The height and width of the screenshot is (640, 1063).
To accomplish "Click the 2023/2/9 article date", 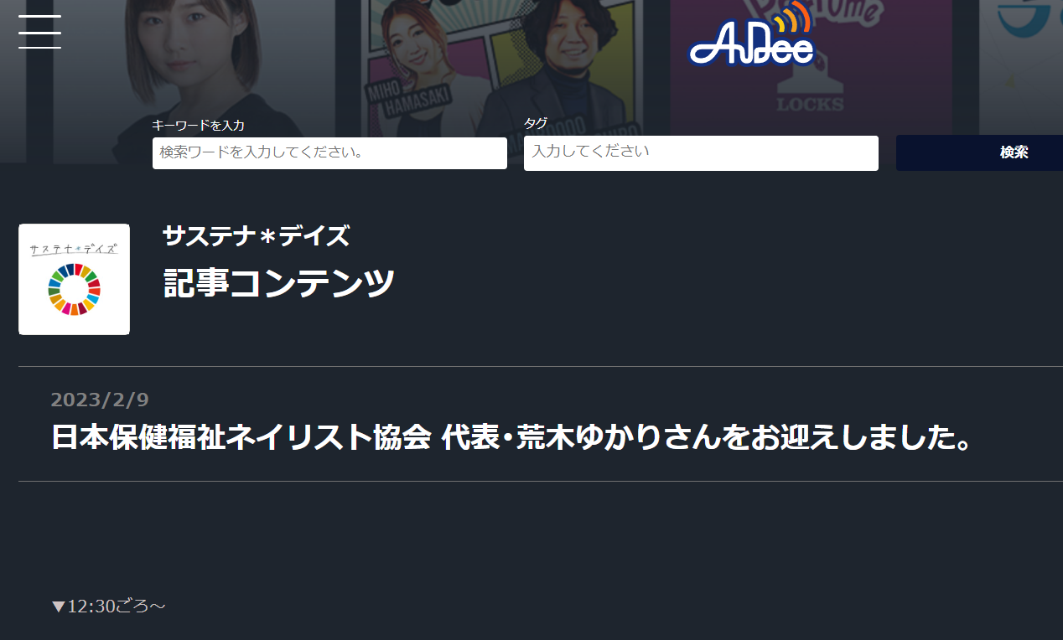I will point(100,400).
